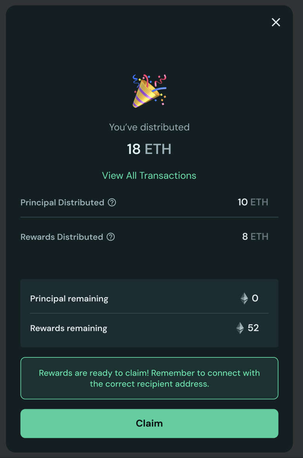
Task: Open the View All Transactions link
Action: click(149, 176)
